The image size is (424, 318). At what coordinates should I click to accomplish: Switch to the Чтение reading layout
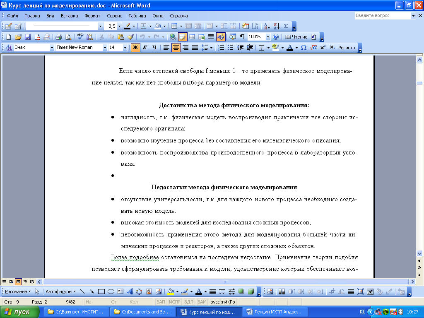[x=296, y=37]
